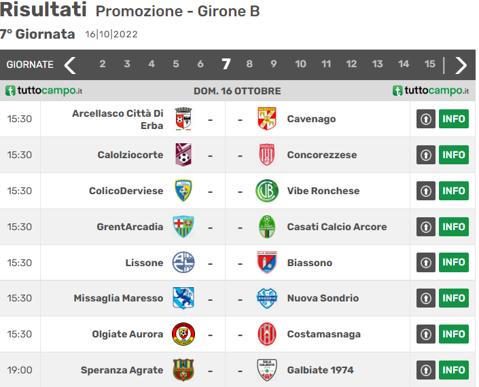Click the tuttocampo.it logo on the left
This screenshot has width=479, height=387.
(44, 90)
